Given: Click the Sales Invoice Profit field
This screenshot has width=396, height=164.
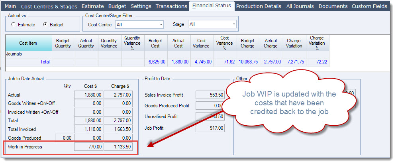Looking at the screenshot, I should coord(210,95).
